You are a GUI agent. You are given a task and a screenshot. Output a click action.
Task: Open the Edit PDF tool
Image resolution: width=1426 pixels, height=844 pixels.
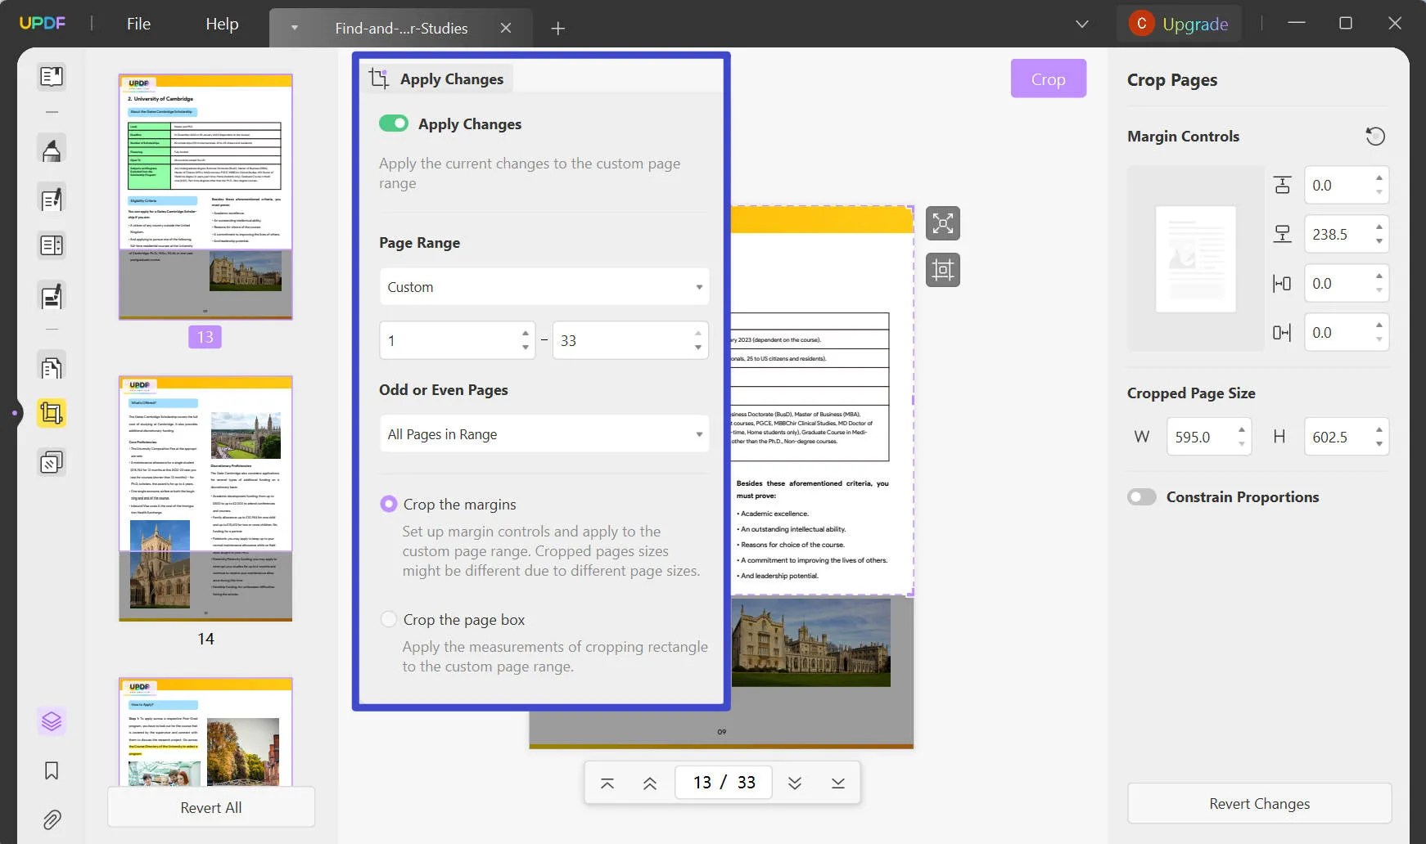point(52,198)
